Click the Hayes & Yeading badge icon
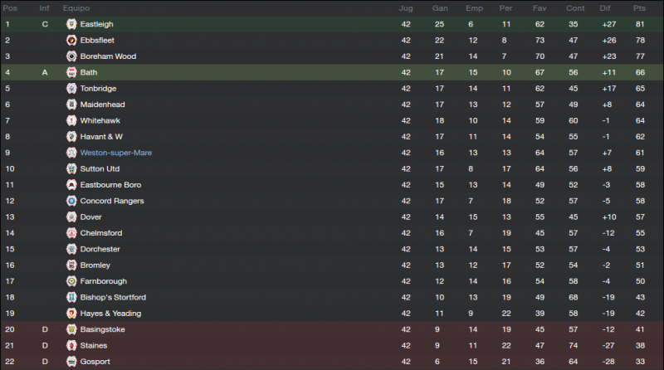The height and width of the screenshot is (370, 664). 71,314
